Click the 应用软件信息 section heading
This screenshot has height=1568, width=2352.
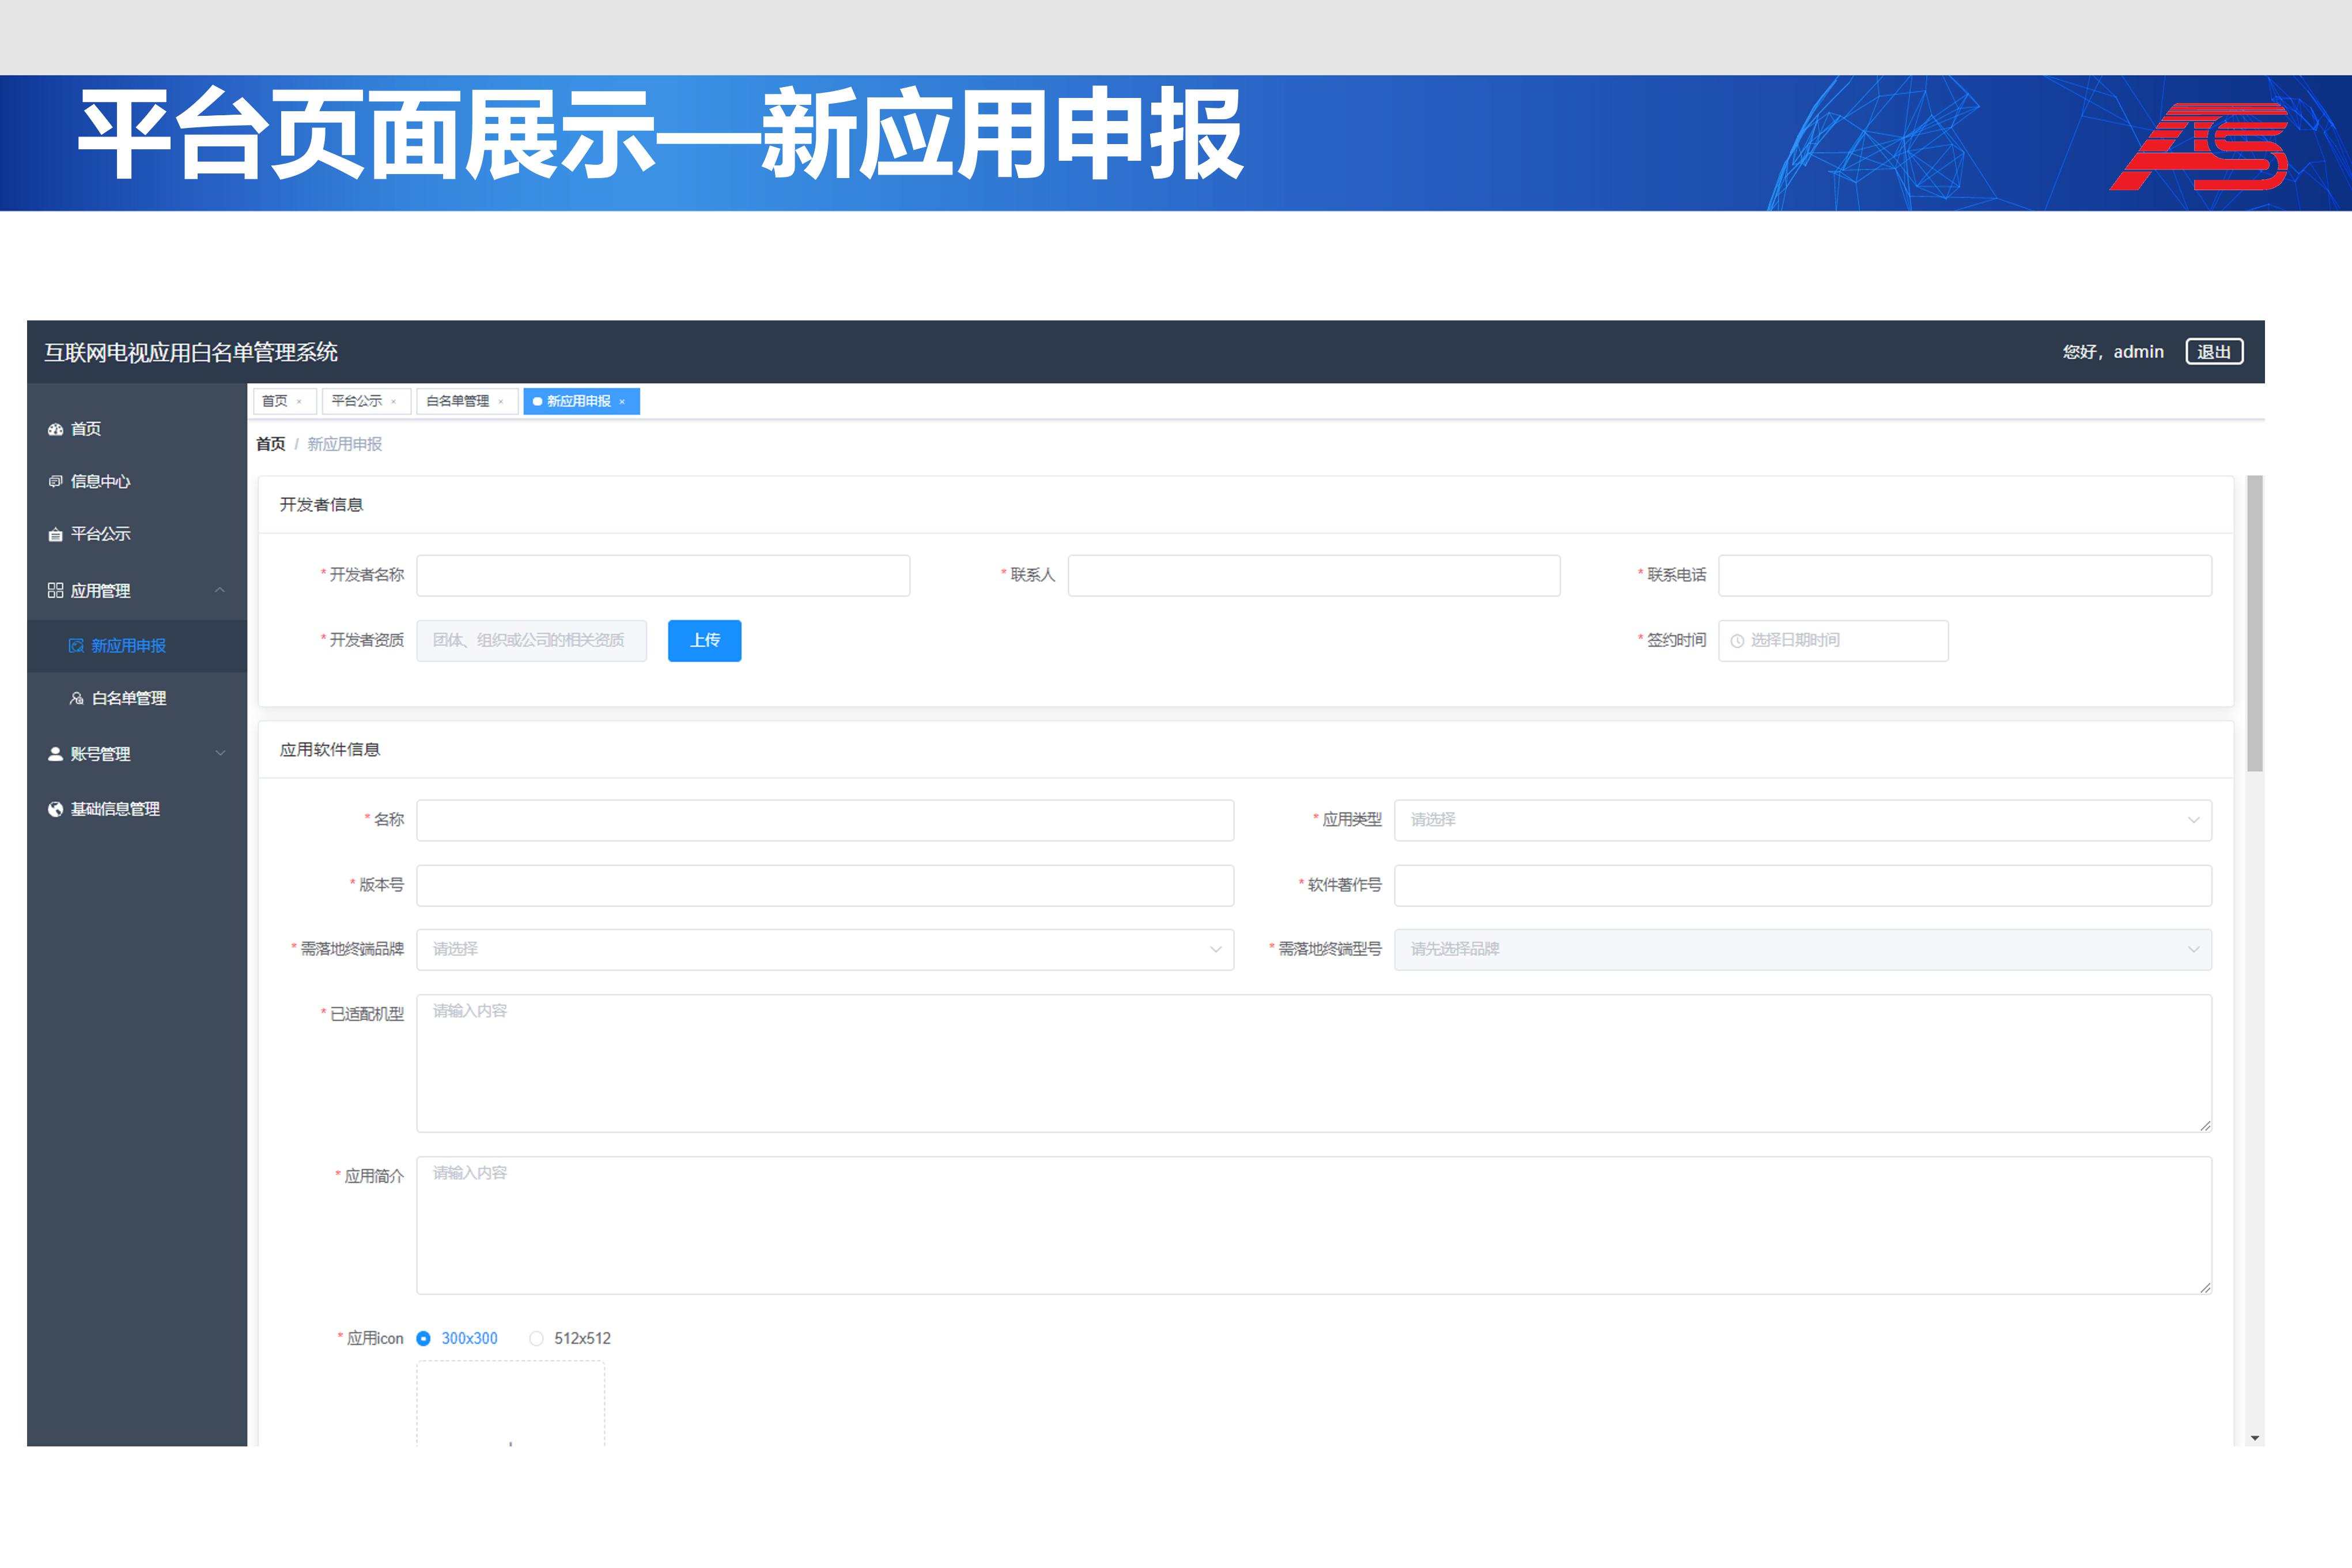pos(330,750)
